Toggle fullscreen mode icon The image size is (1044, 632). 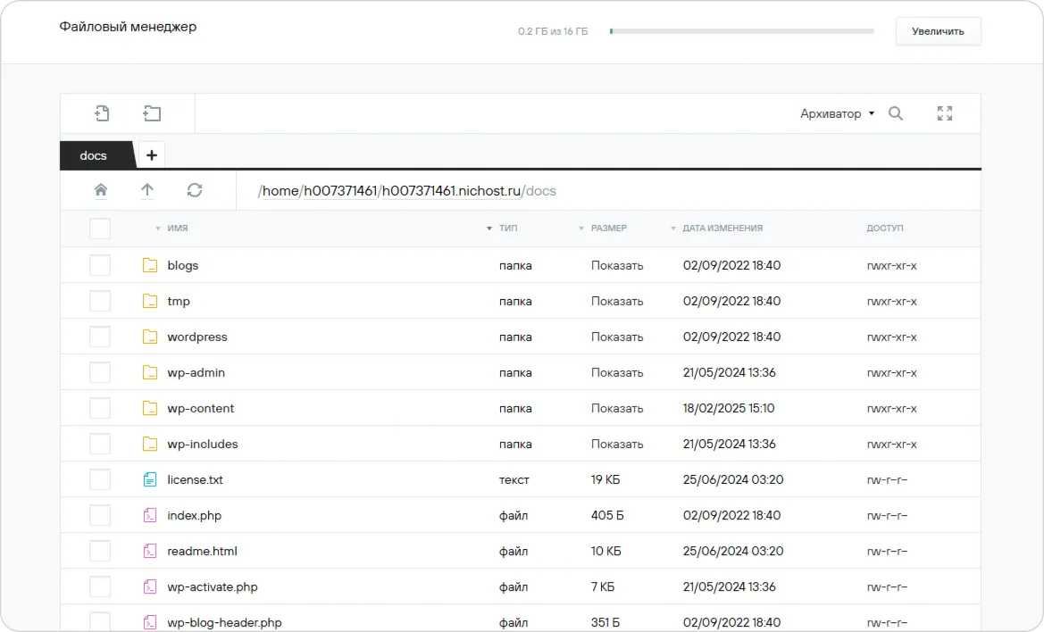pos(944,113)
